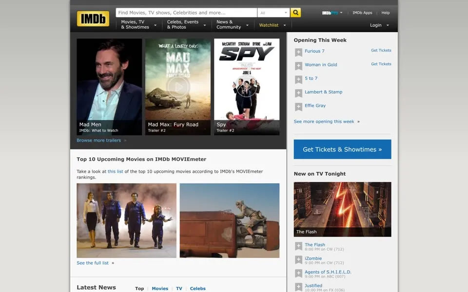Select the Movies news tab

(x=160, y=289)
